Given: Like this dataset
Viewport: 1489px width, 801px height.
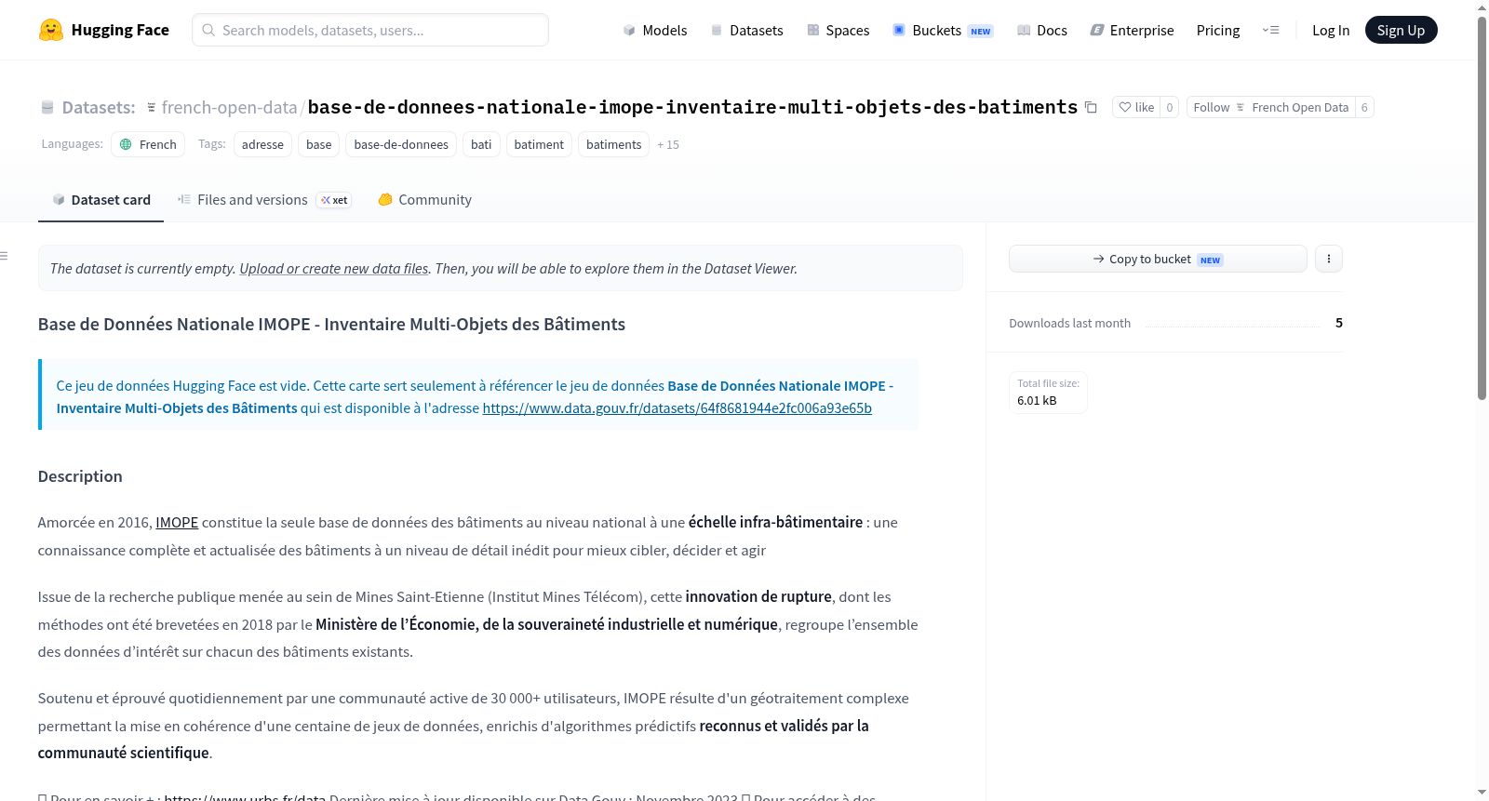Looking at the screenshot, I should tap(1136, 108).
